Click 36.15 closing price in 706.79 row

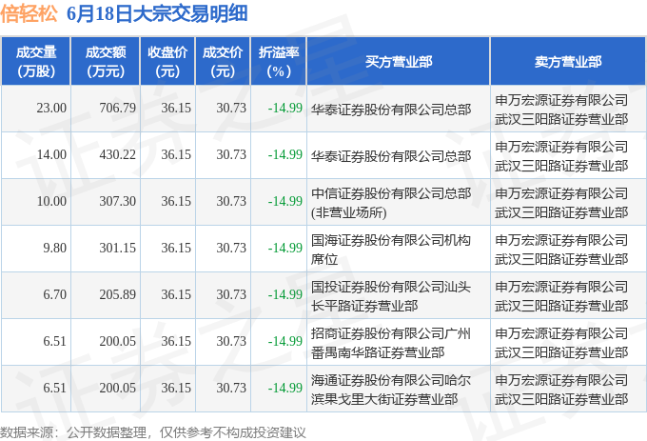176,109
